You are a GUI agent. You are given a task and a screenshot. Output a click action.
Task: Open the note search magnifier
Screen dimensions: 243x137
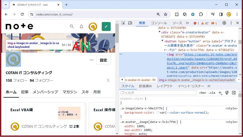[72, 27]
